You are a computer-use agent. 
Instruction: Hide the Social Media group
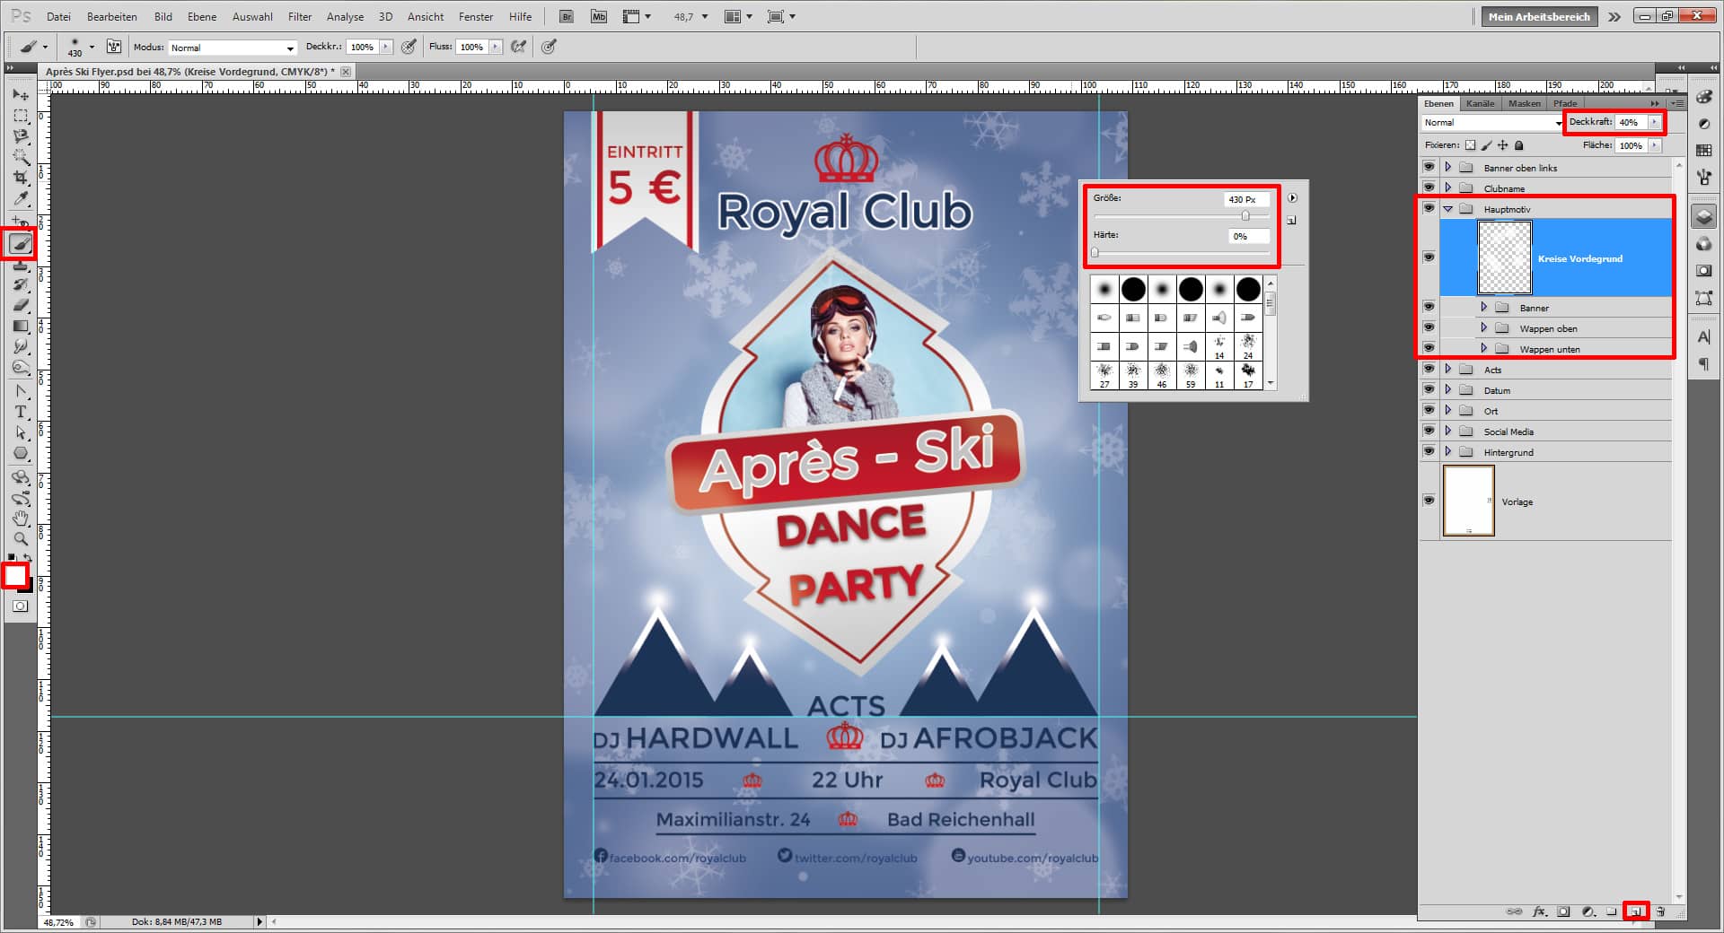[1429, 432]
